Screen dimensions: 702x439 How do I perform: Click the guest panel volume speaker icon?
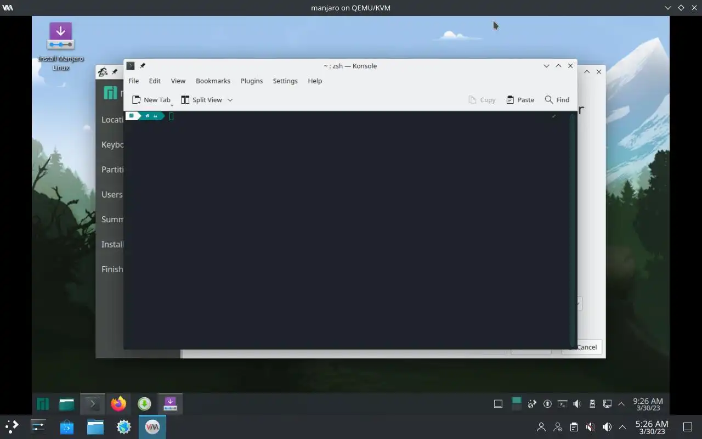pyautogui.click(x=577, y=404)
